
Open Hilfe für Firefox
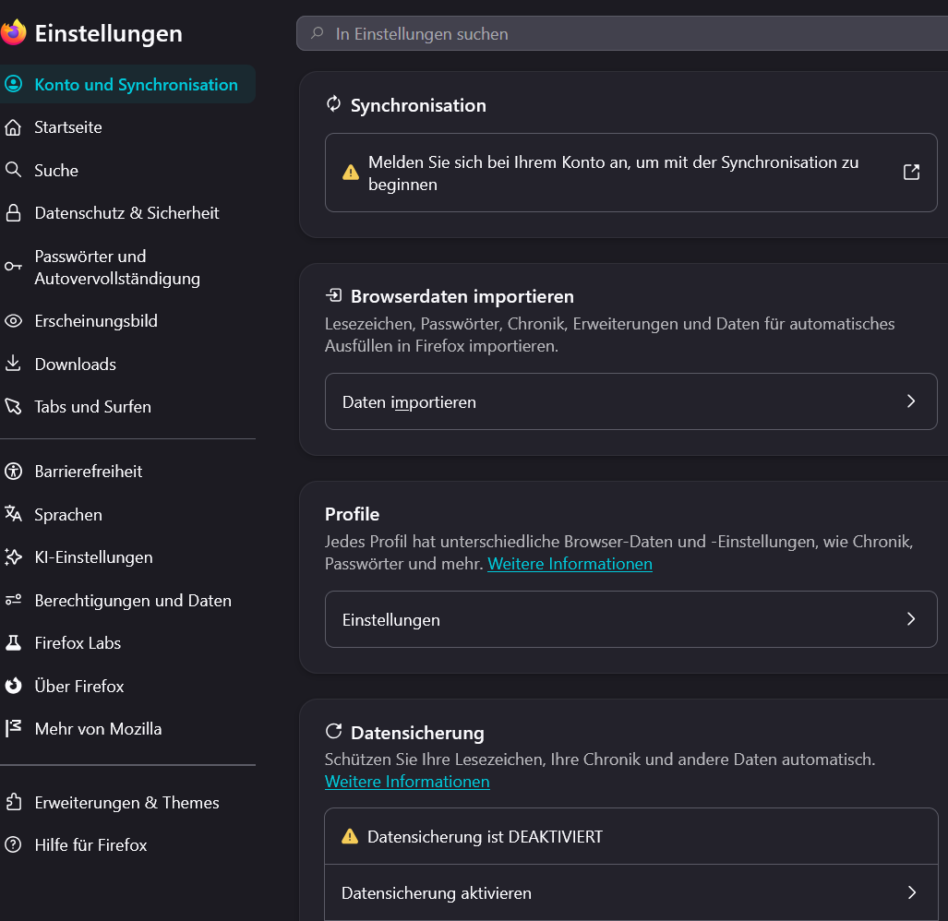pyautogui.click(x=127, y=844)
